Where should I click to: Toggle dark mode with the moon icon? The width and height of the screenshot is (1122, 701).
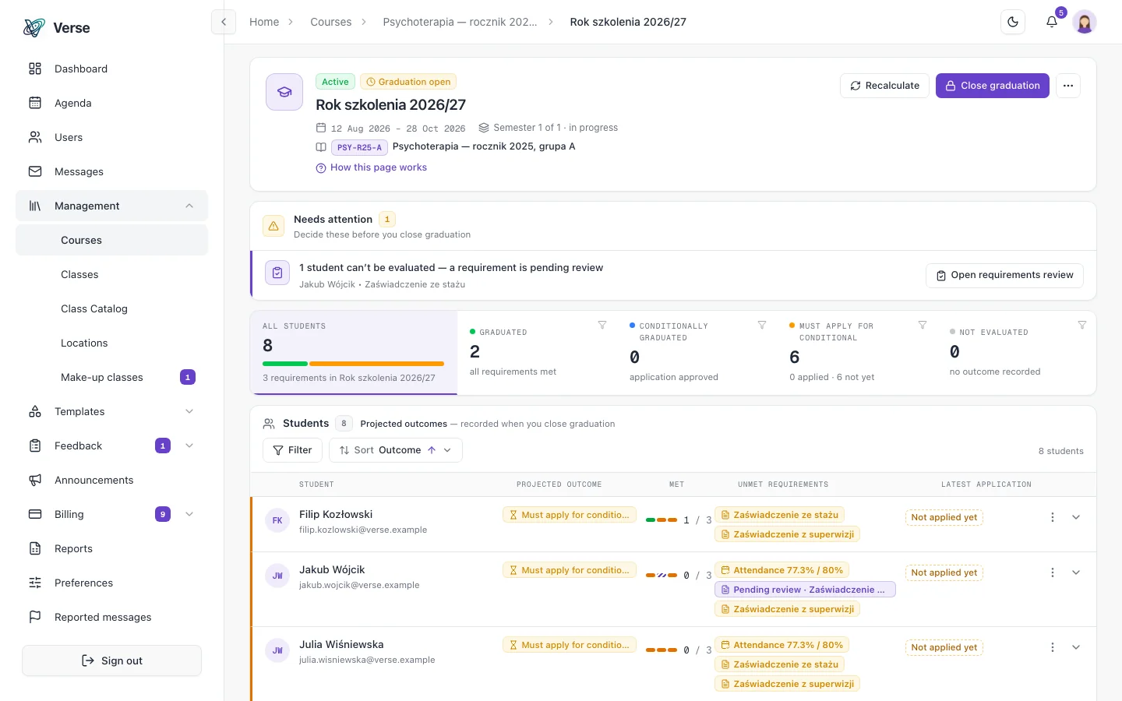coord(1013,22)
